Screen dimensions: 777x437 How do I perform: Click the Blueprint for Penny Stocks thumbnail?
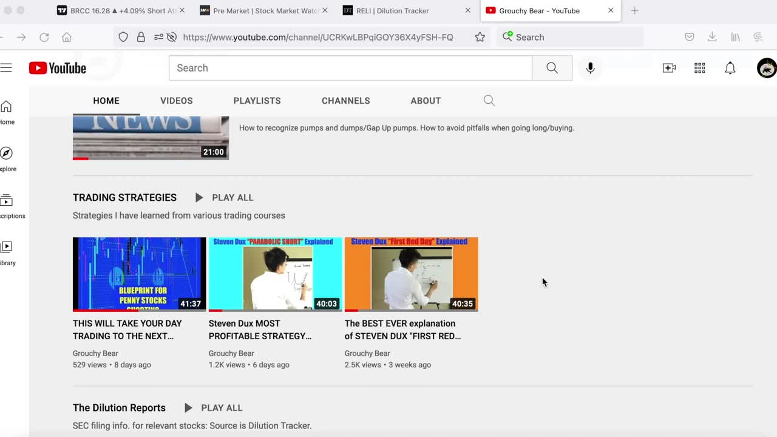[x=140, y=274]
